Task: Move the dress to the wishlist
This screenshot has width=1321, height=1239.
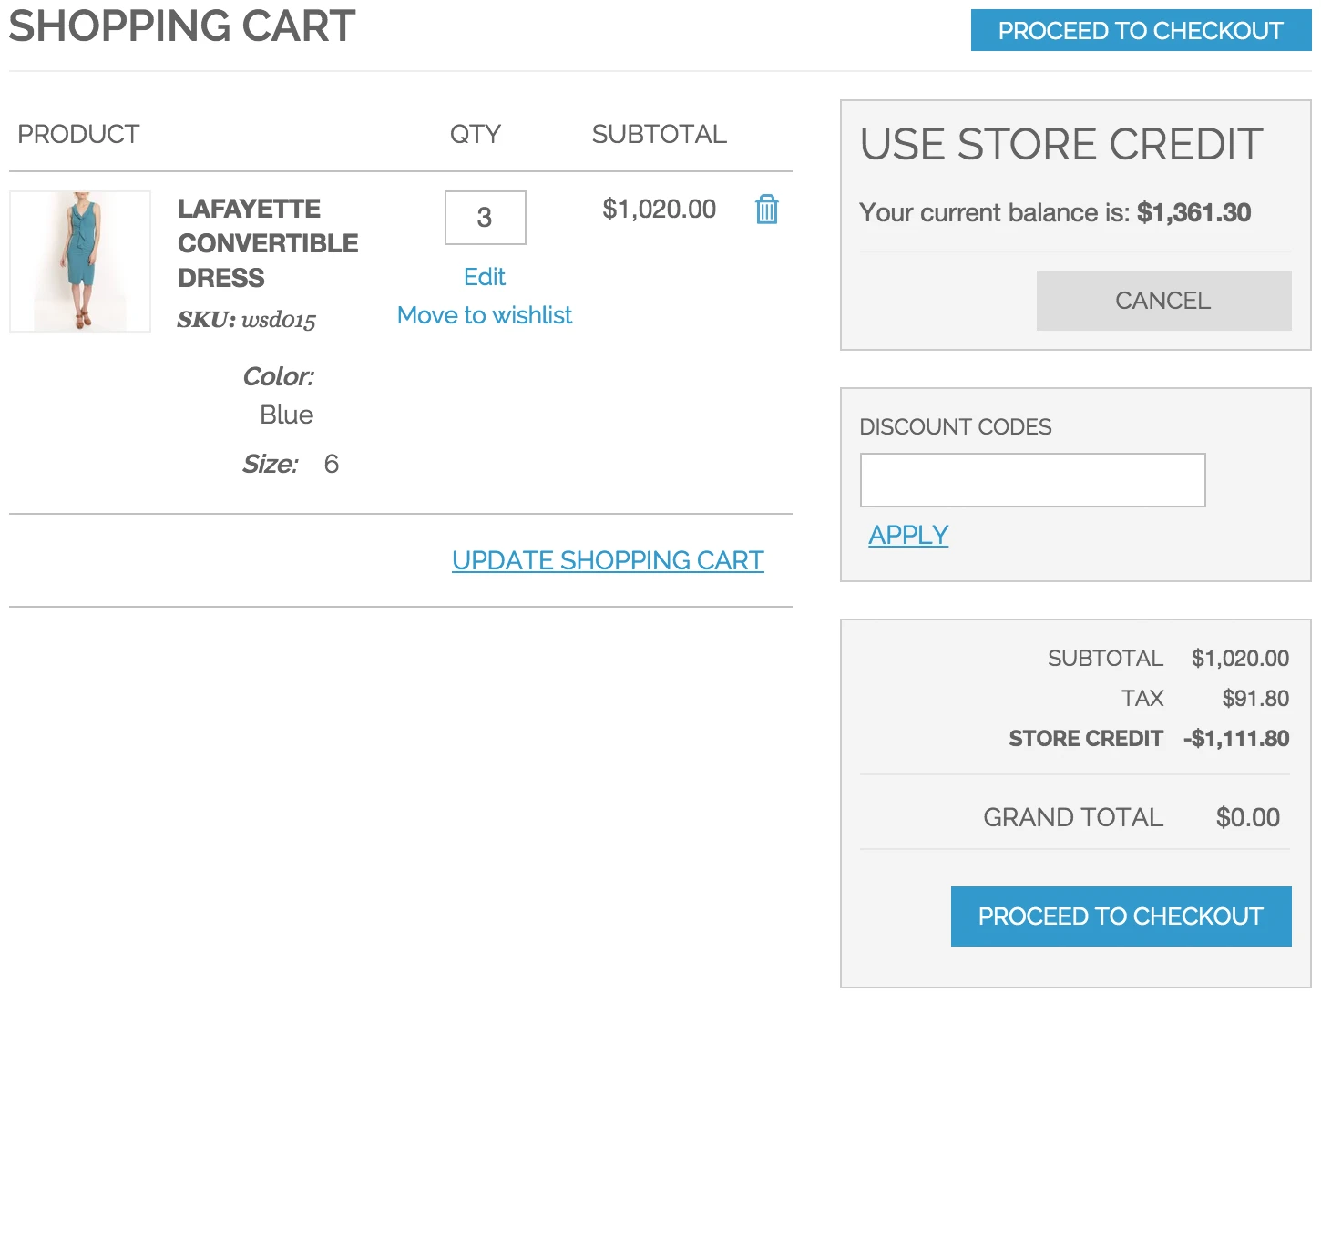Action: point(484,315)
